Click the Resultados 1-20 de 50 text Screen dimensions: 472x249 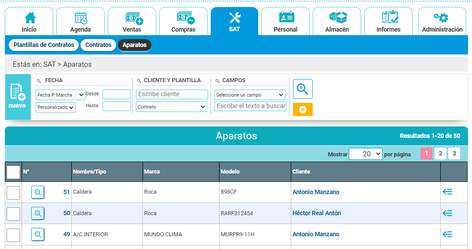pyautogui.click(x=430, y=136)
